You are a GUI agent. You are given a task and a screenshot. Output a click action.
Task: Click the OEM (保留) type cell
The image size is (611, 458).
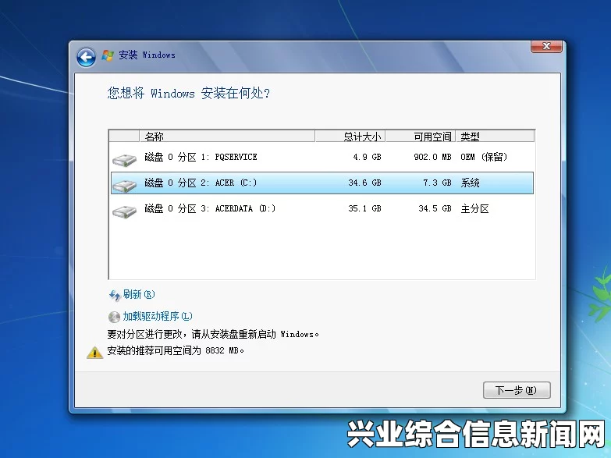[x=484, y=157]
